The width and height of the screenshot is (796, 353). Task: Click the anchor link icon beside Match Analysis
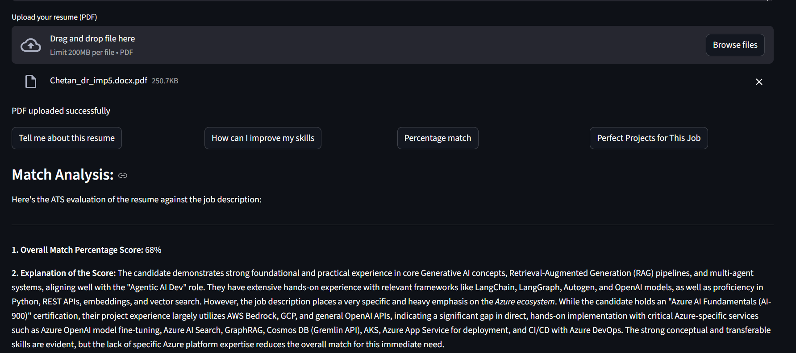tap(123, 176)
